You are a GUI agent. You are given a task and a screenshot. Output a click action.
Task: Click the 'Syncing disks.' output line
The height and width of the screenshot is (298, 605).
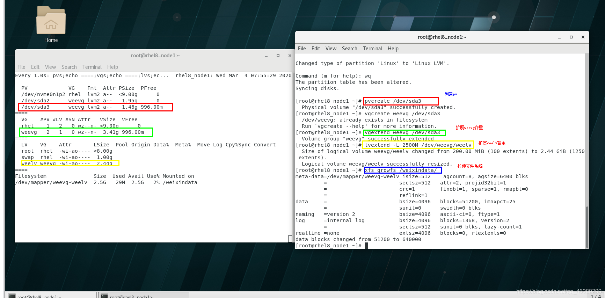click(x=317, y=89)
